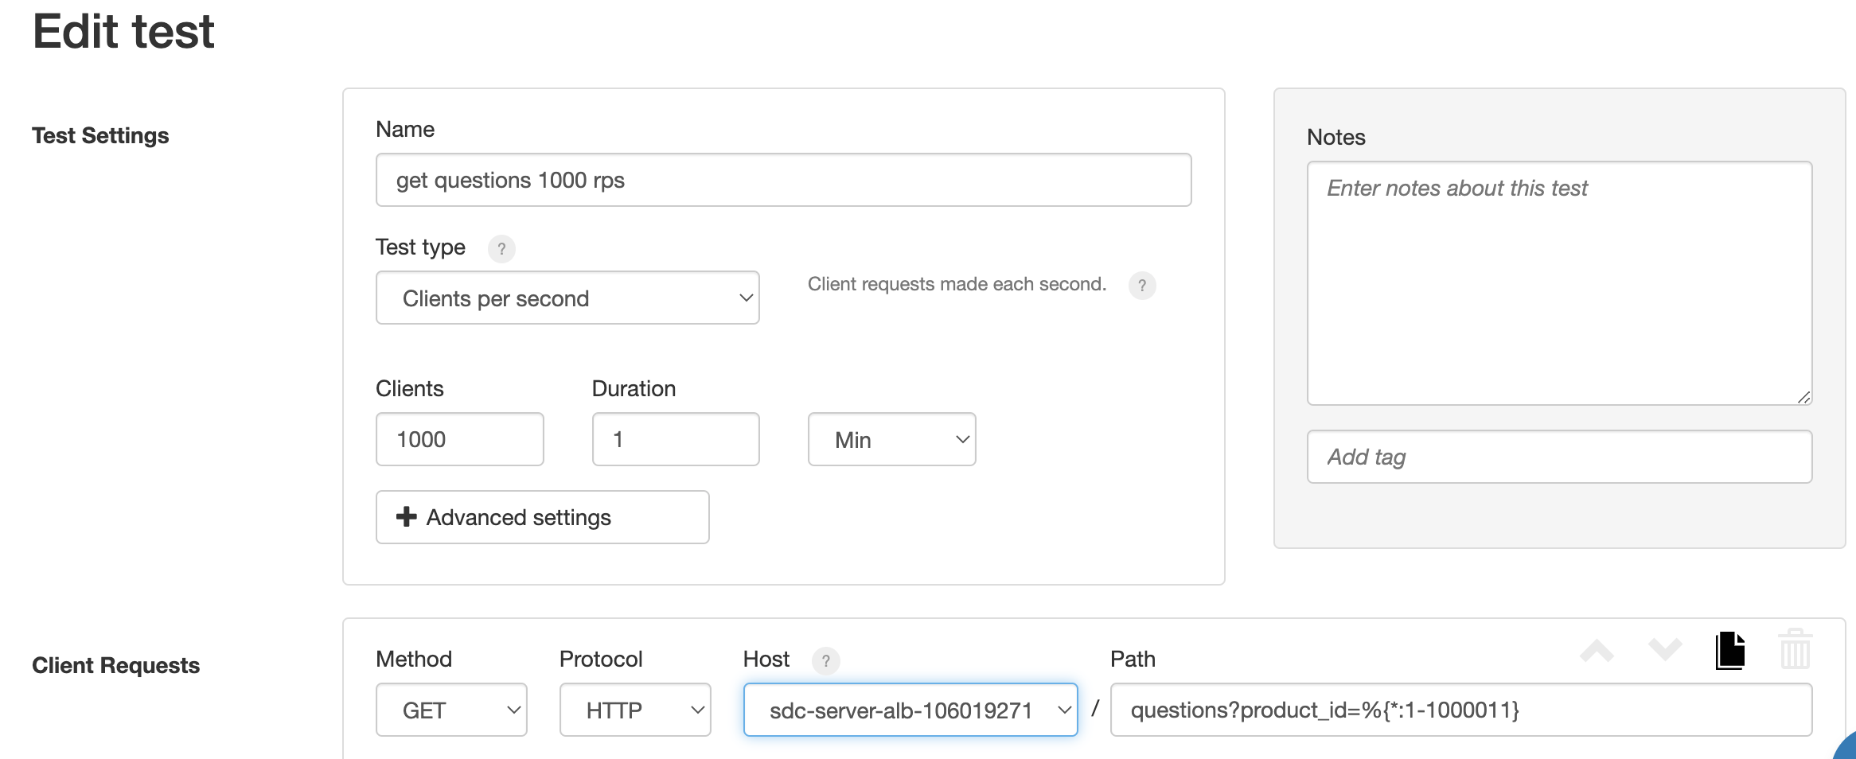Click the 'Client Requests' section label
This screenshot has height=759, width=1856.
[x=115, y=665]
